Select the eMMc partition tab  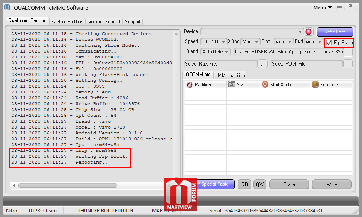230,76
